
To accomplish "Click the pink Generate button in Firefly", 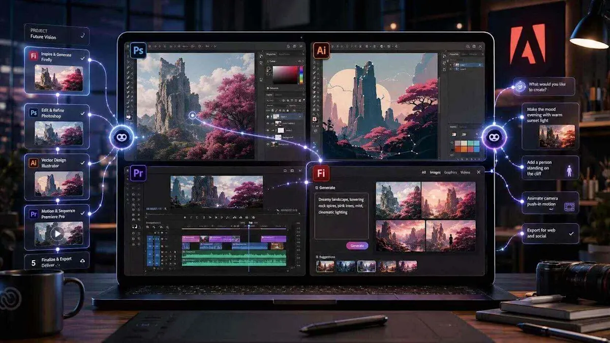I will [x=357, y=245].
